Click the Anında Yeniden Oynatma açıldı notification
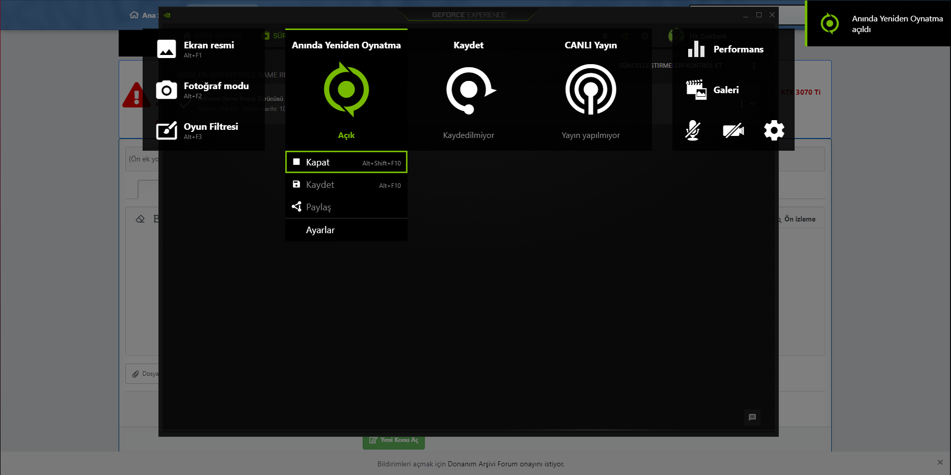The width and height of the screenshot is (951, 475). tap(878, 24)
